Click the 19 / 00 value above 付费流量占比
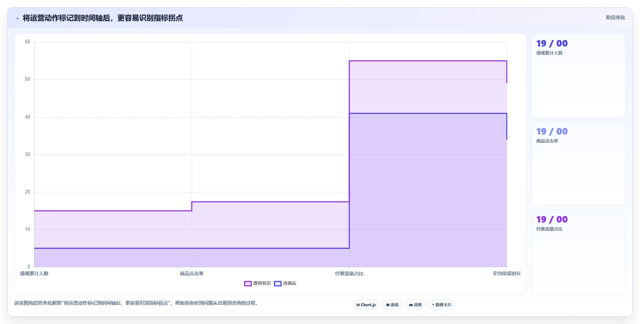This screenshot has width=640, height=324. 552,220
